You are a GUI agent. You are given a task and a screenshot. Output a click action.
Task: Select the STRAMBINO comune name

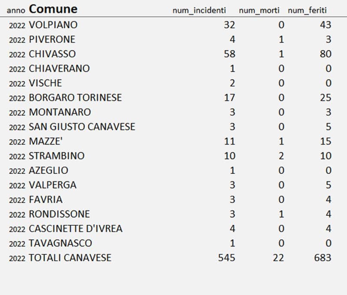click(x=56, y=156)
